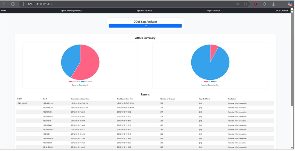This screenshot has height=151, width=295.
Task: Click the 'Number of Requests' column header
Action: point(168,99)
